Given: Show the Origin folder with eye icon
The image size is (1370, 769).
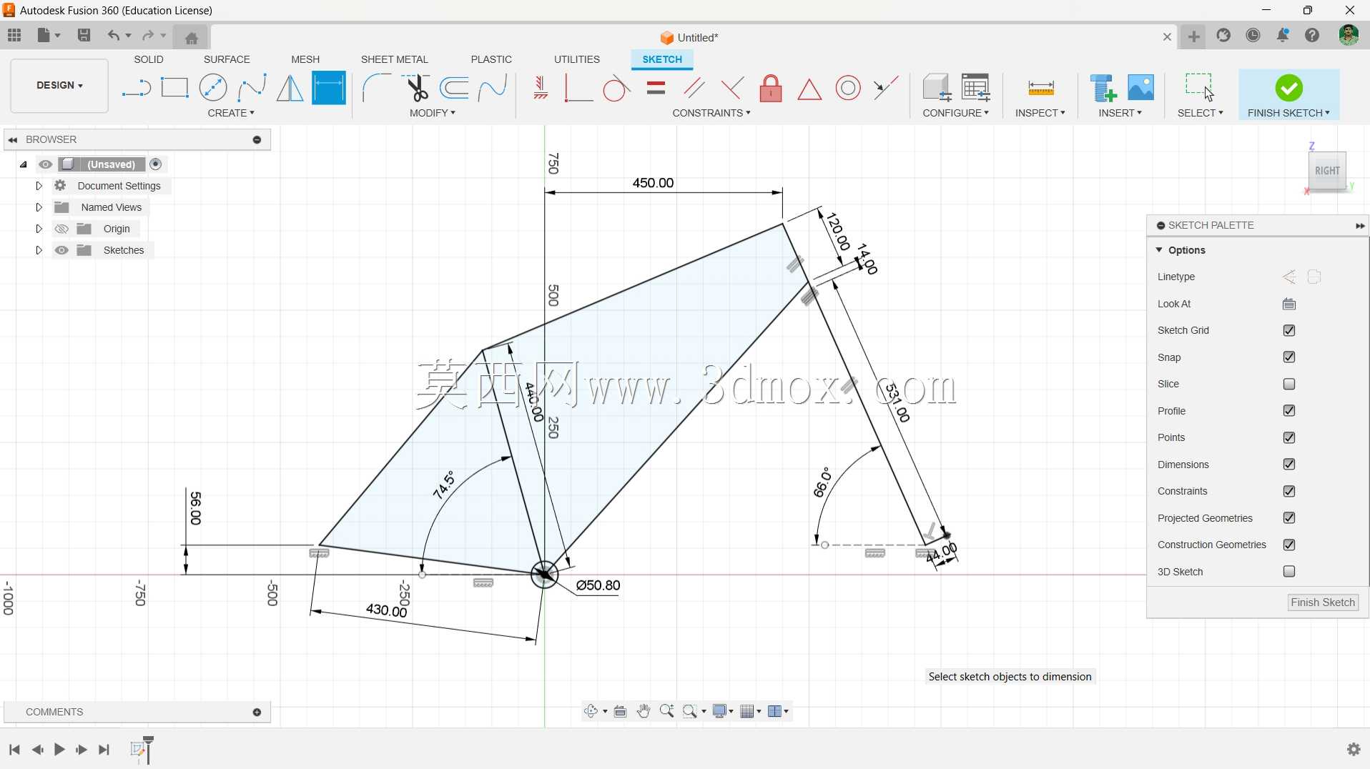Looking at the screenshot, I should pos(61,229).
